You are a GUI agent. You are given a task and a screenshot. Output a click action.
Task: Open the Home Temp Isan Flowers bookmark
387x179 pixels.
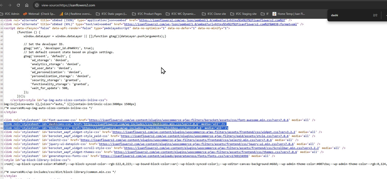pyautogui.click(x=289, y=14)
